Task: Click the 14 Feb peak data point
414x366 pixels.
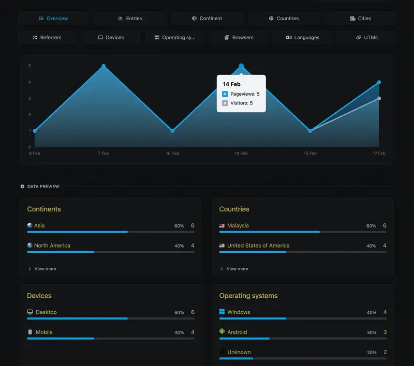Action: click(241, 66)
